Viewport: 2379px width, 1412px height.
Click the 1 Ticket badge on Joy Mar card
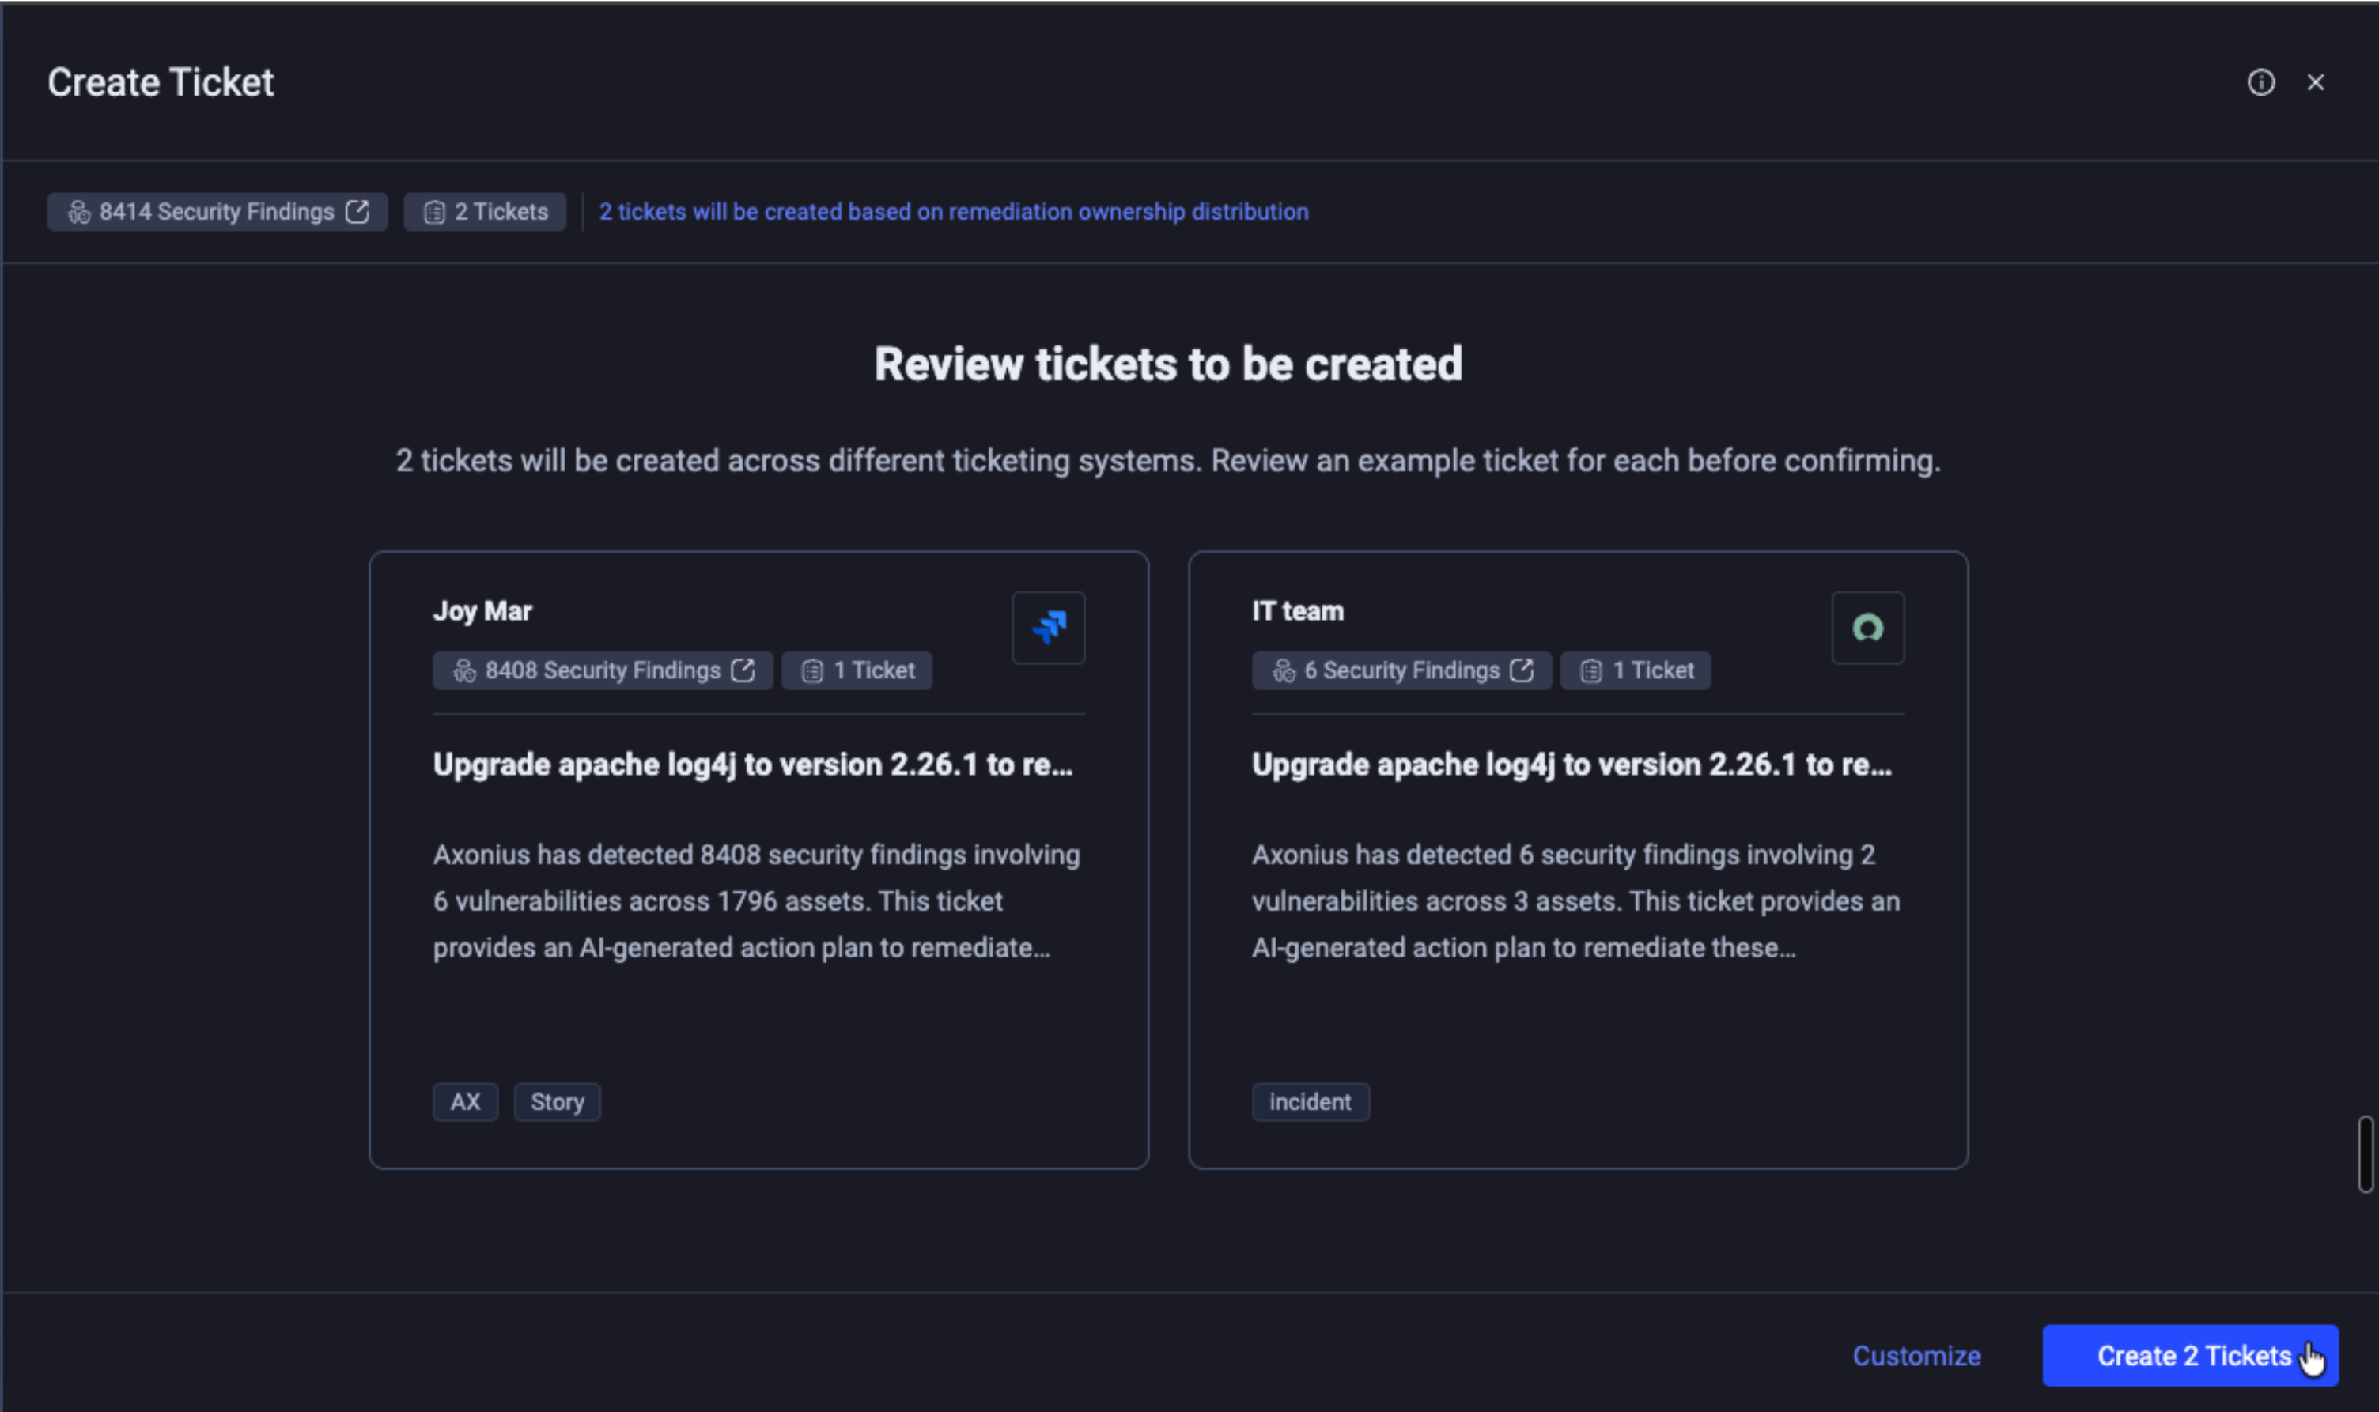(857, 670)
